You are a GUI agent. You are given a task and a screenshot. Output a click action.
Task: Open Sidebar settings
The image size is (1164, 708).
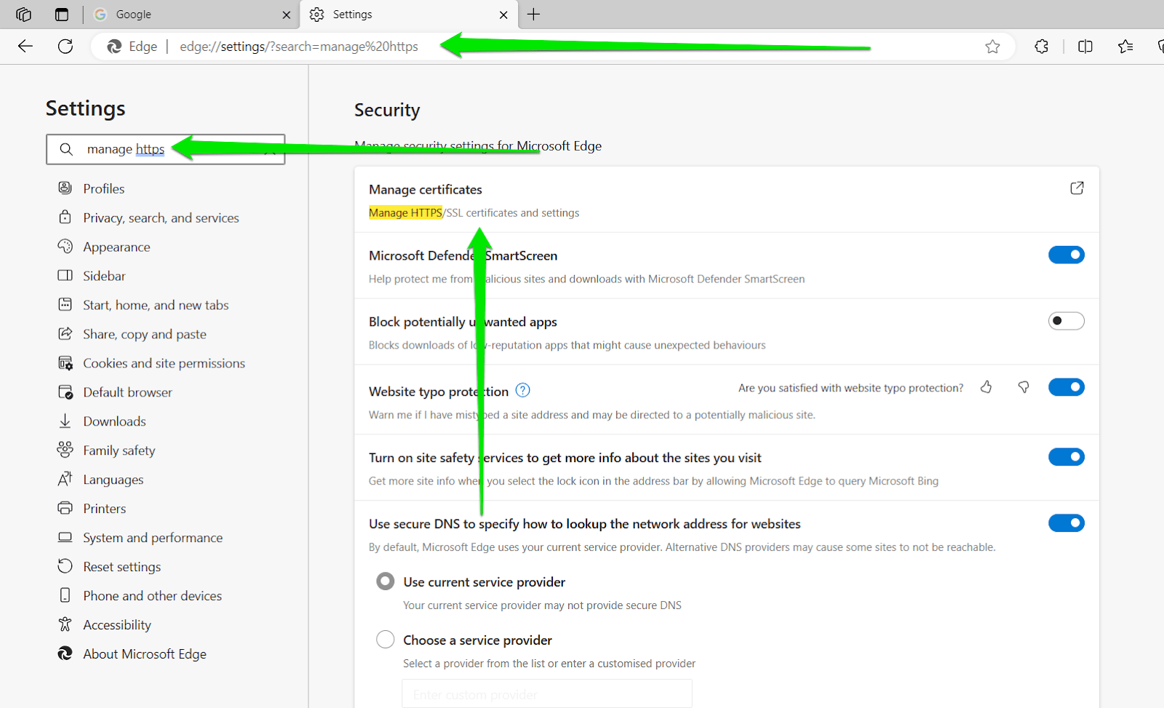(104, 276)
